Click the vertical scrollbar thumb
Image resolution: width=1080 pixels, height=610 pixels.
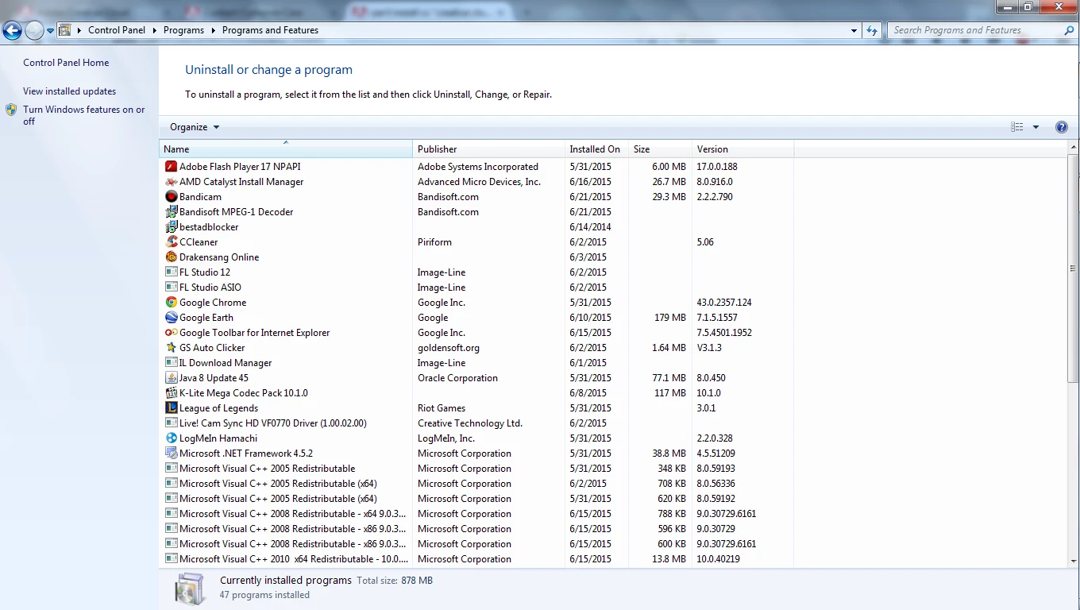[x=1073, y=268]
